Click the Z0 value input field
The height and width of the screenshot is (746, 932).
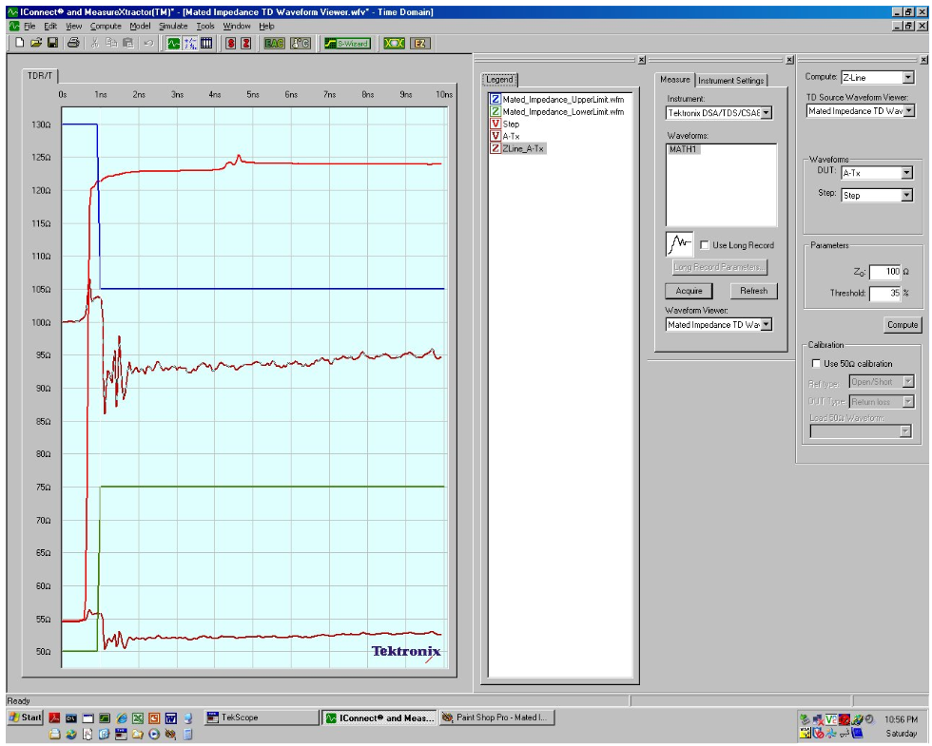(885, 272)
